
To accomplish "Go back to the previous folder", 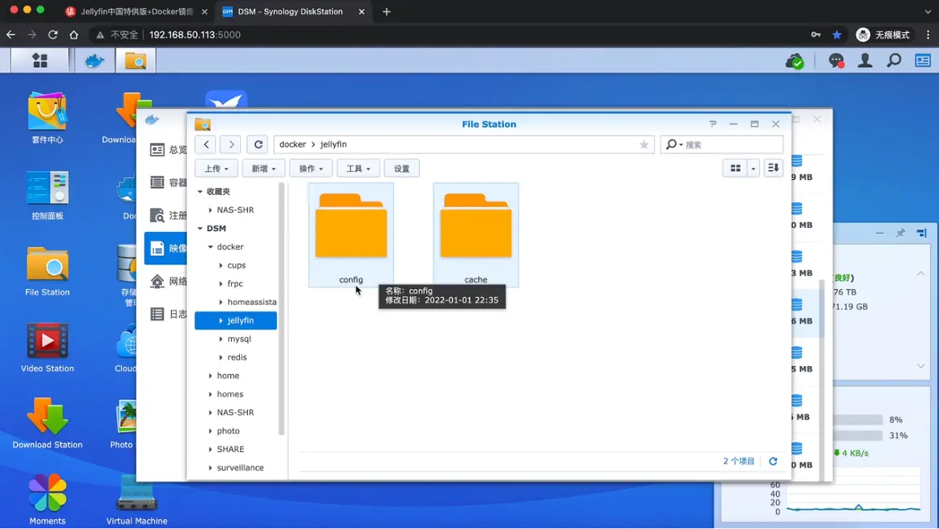I will [206, 144].
